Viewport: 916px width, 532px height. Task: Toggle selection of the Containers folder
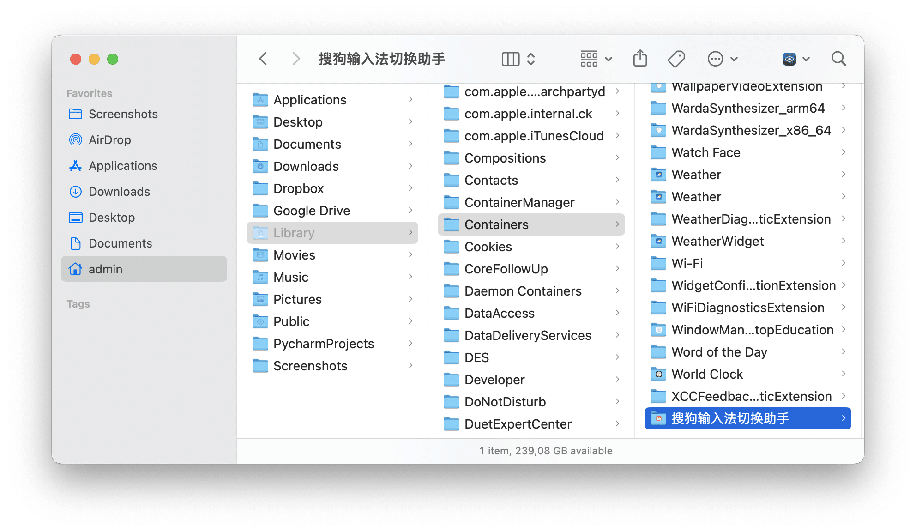(496, 224)
